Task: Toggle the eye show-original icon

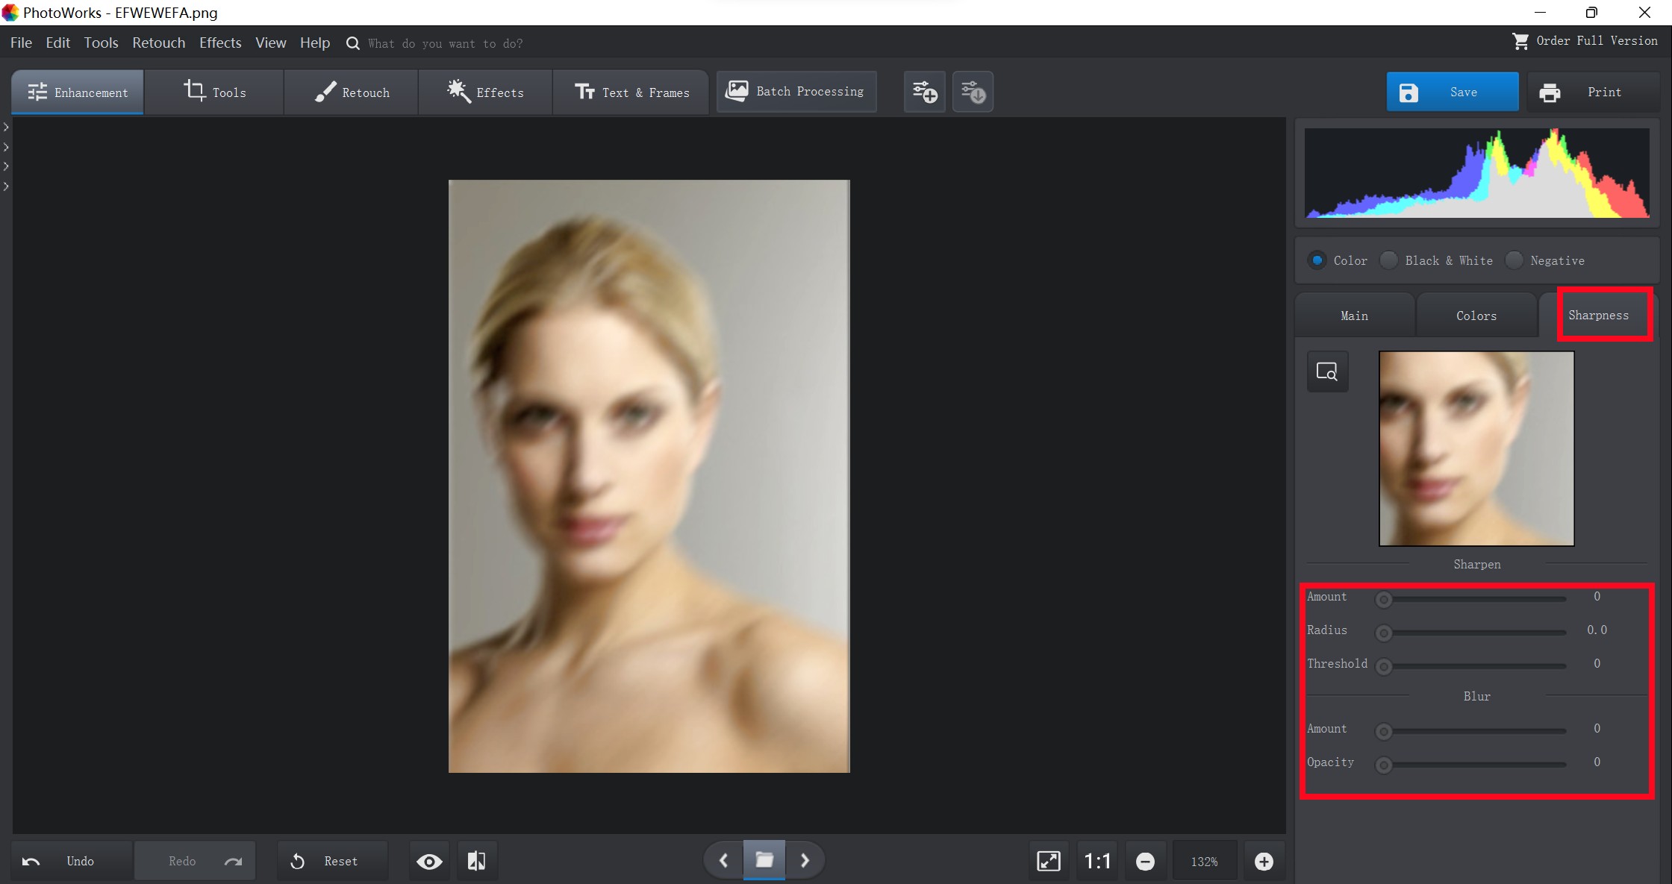Action: tap(429, 862)
